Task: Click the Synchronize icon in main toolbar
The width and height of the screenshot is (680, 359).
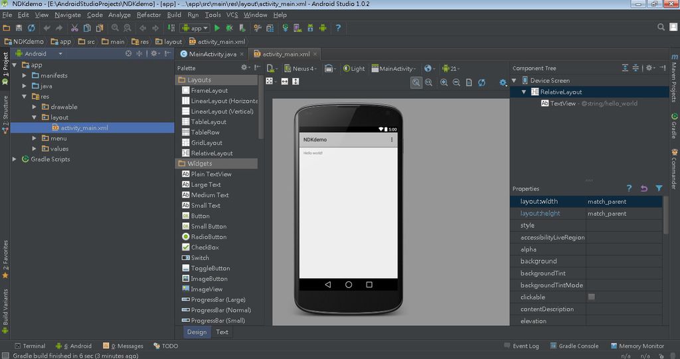Action: [31, 28]
